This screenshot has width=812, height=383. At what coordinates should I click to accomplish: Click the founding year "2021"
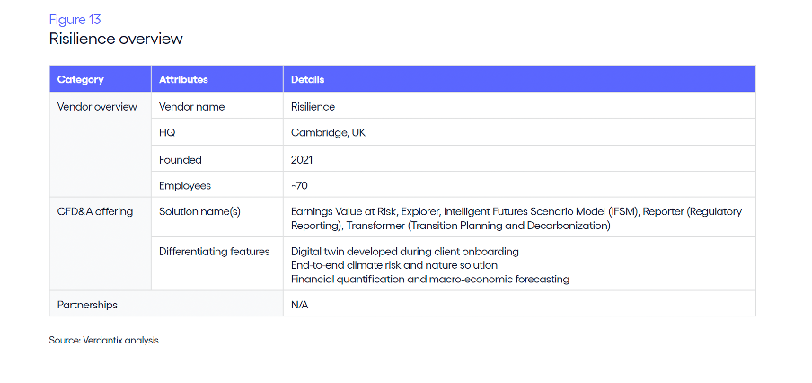304,159
